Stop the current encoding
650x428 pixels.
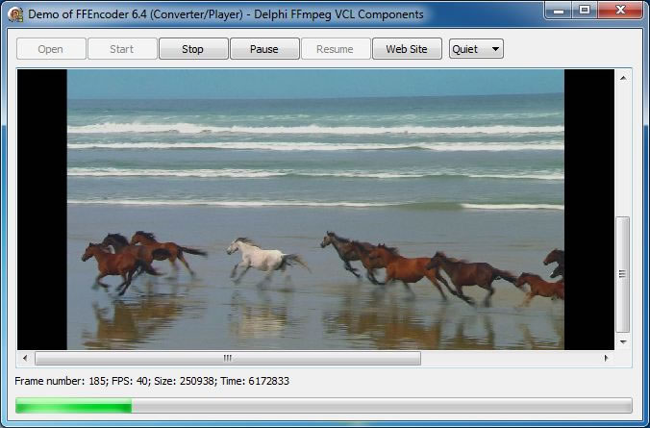[x=193, y=49]
